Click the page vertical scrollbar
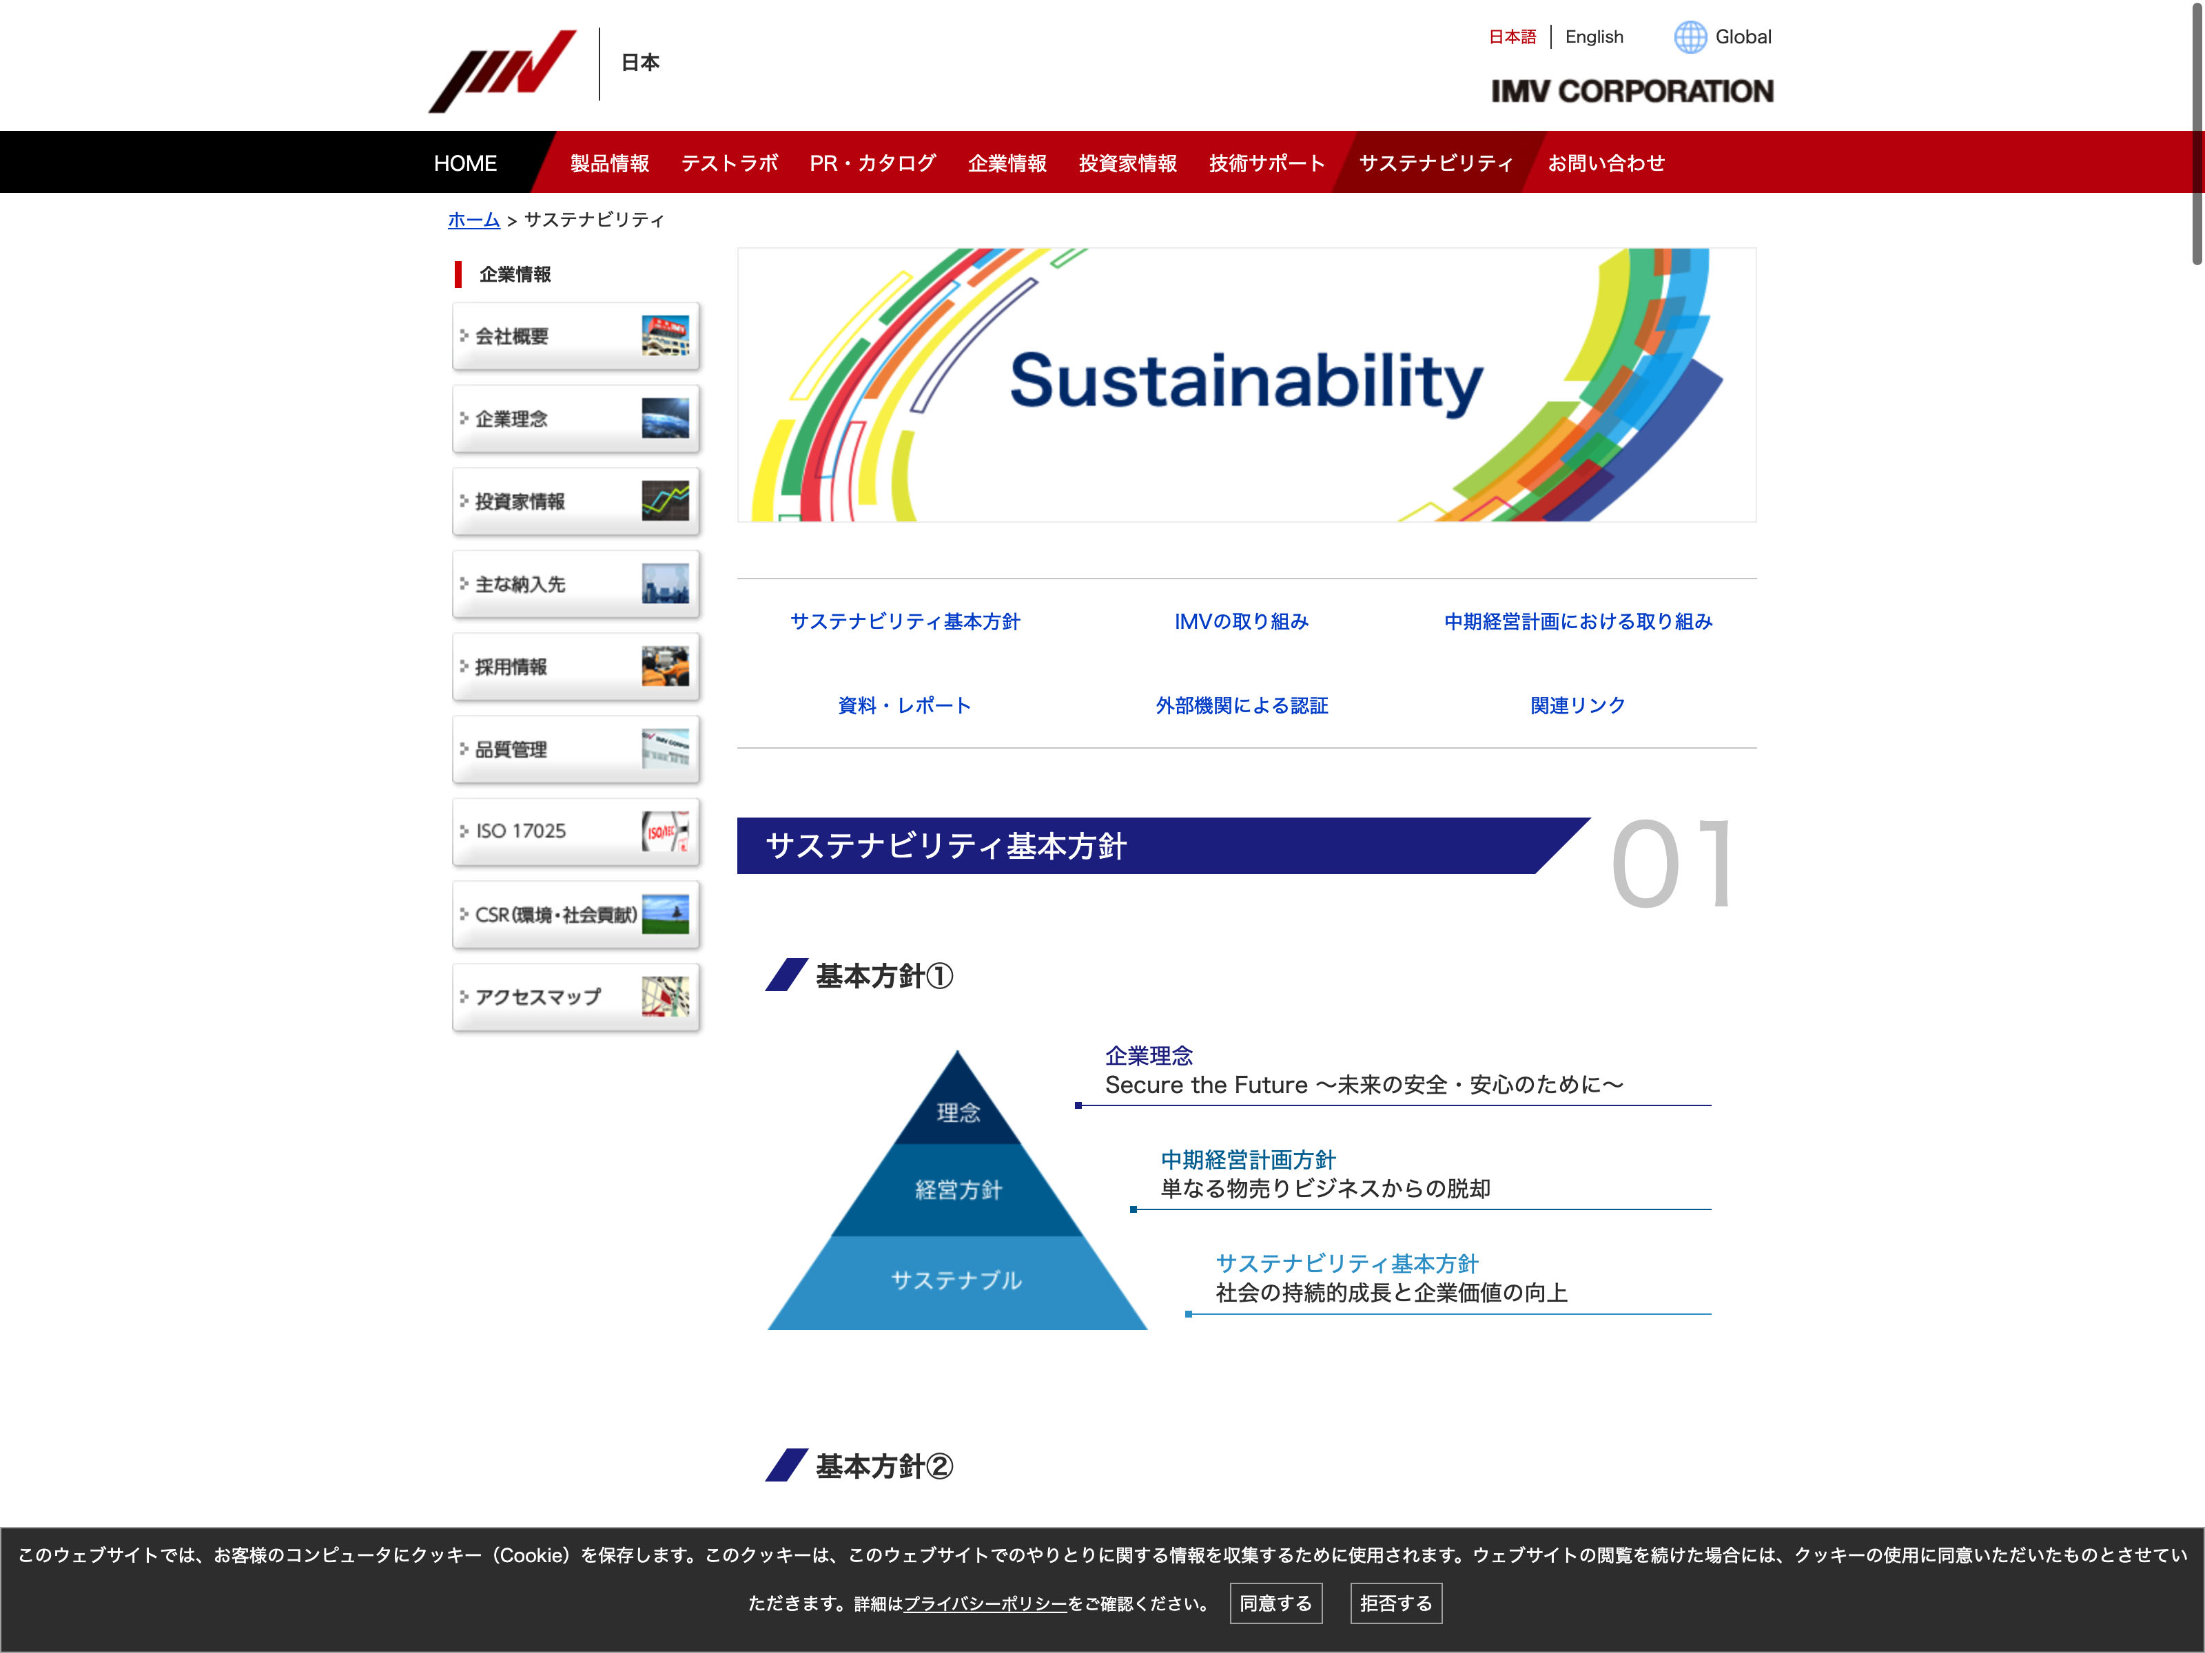Viewport: 2205px width, 1653px height. (x=2196, y=134)
